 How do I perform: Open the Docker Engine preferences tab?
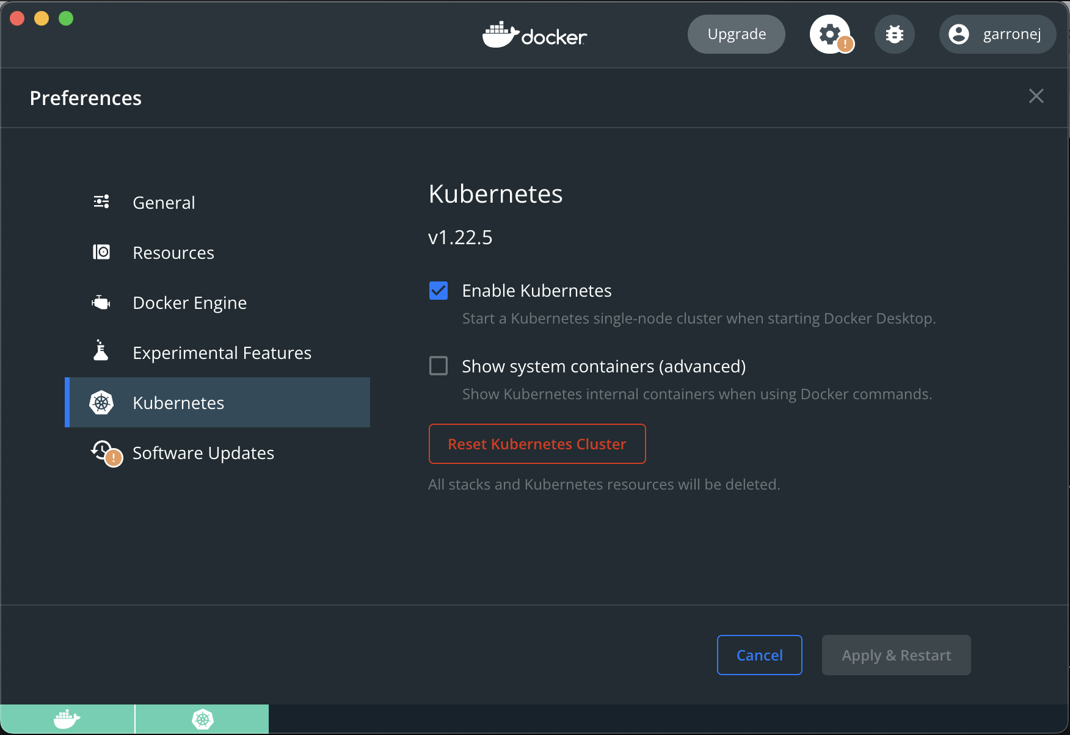[189, 303]
